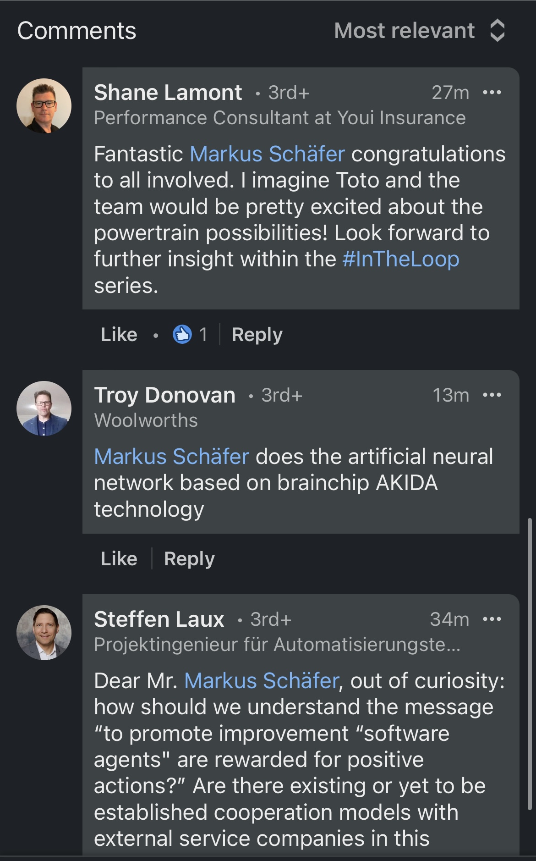Click the vertical scrollbar on the right

point(530,665)
